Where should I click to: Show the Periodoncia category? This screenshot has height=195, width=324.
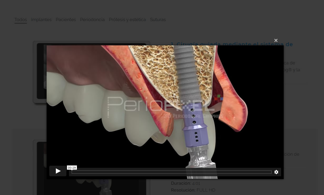pyautogui.click(x=92, y=20)
